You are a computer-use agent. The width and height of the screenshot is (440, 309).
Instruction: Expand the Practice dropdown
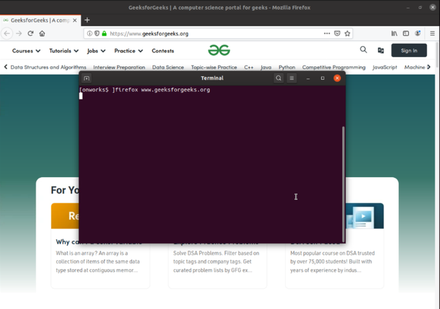[x=128, y=51]
